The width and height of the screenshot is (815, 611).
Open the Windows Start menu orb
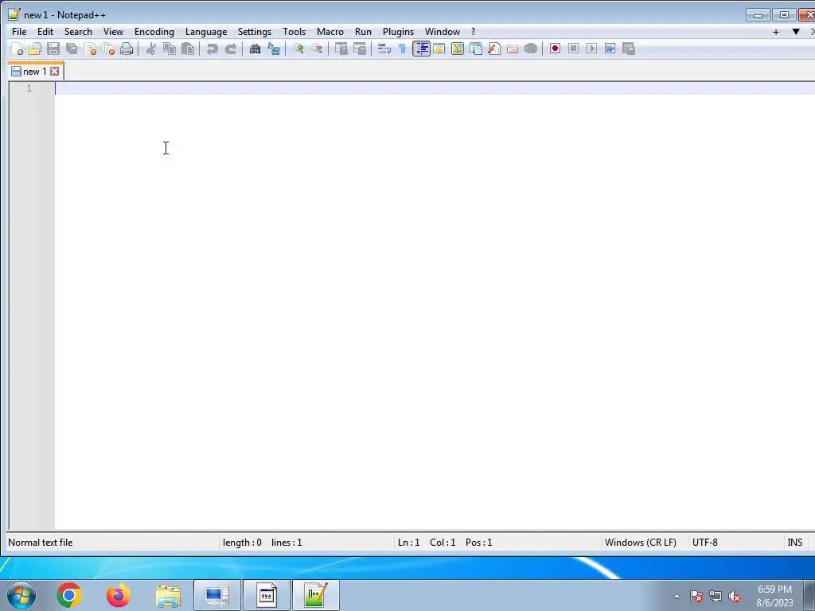21,595
